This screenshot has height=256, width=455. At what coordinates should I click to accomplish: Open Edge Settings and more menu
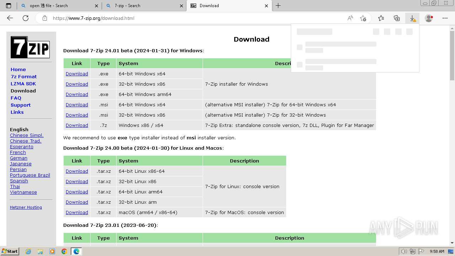pyautogui.click(x=445, y=18)
